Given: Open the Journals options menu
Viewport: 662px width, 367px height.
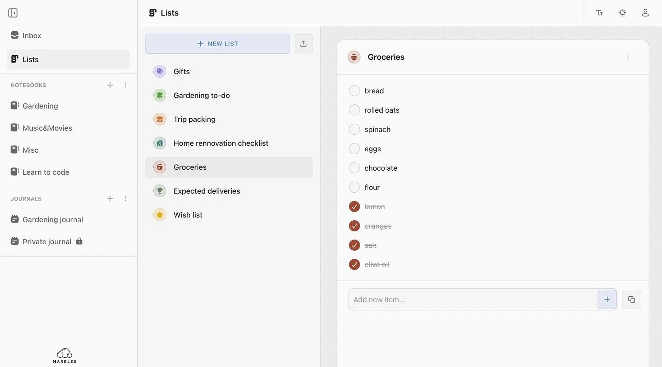Looking at the screenshot, I should pyautogui.click(x=126, y=199).
